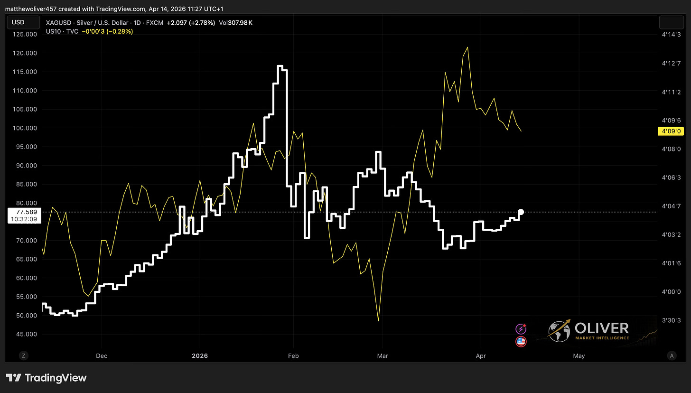This screenshot has height=393, width=691.
Task: Click the 90.000 price axis label
Action: (x=26, y=166)
